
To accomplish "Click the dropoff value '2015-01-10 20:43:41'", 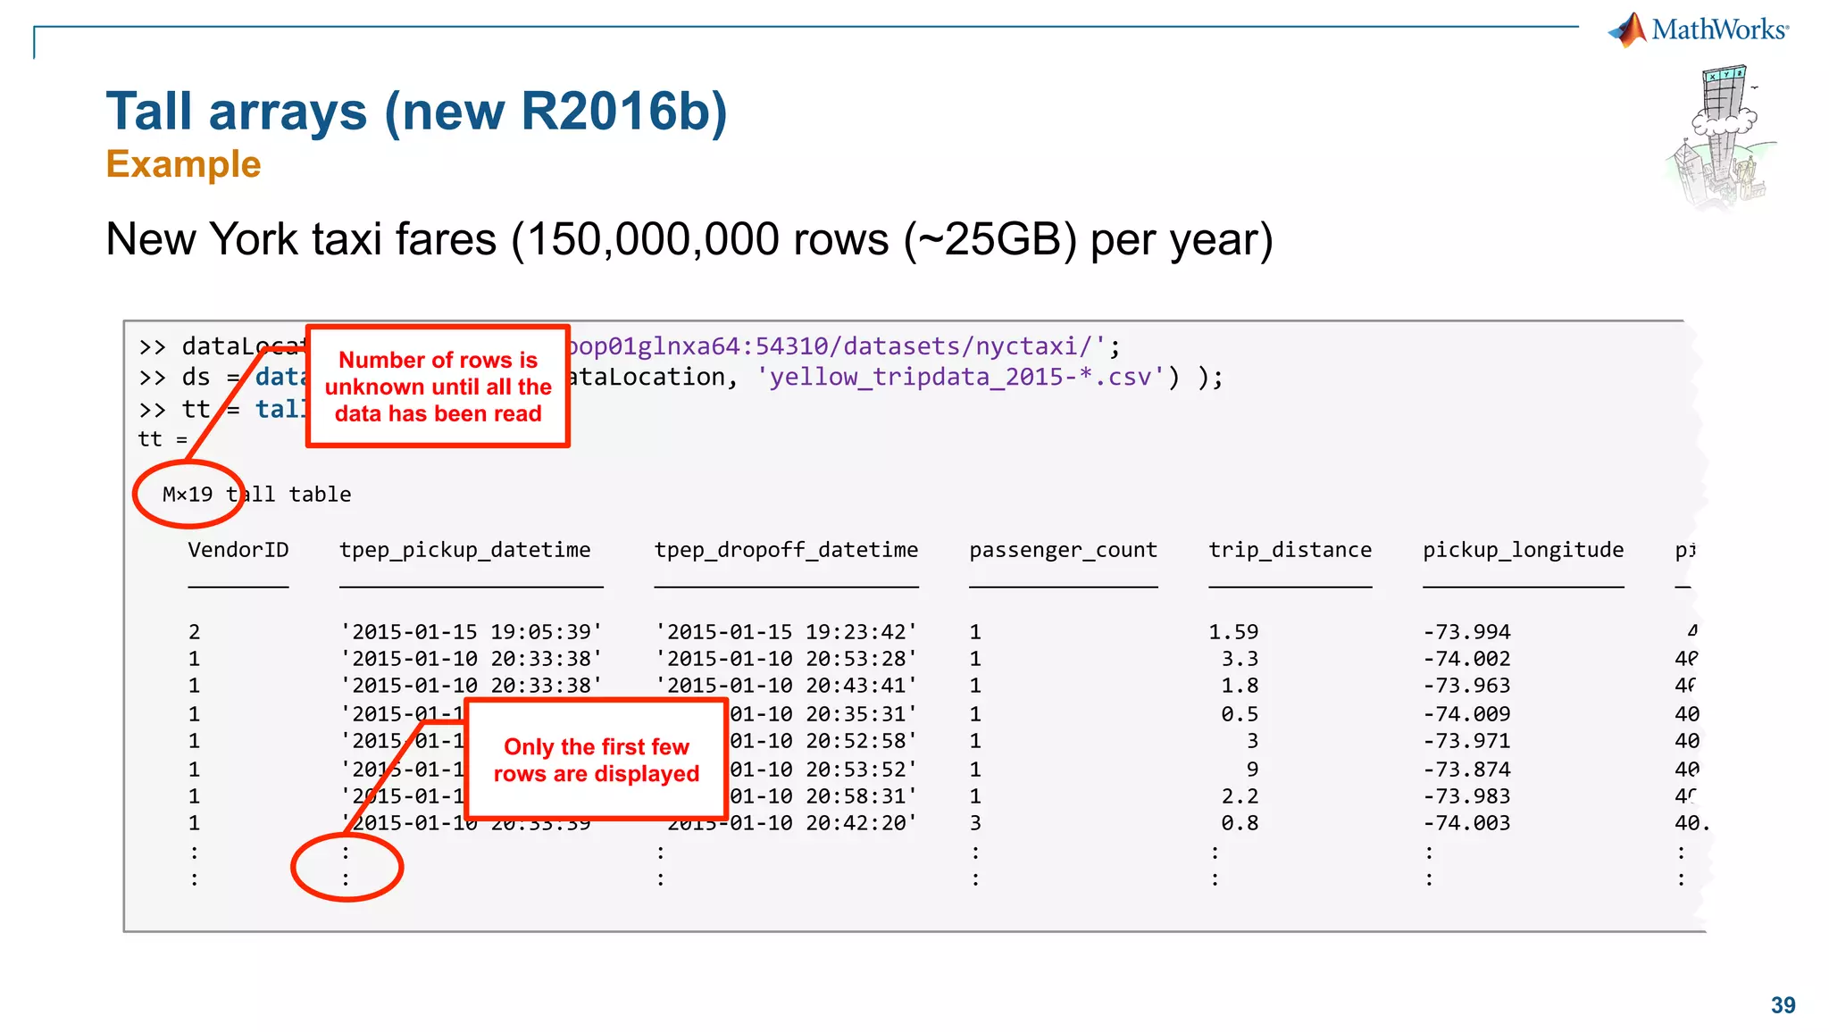I will [786, 686].
